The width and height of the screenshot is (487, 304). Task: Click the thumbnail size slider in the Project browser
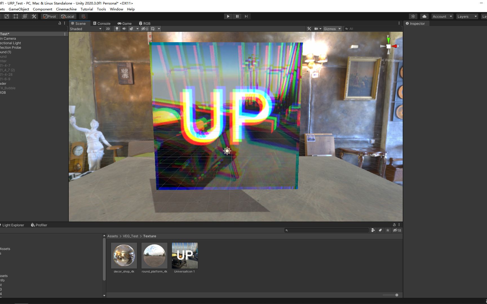pyautogui.click(x=390, y=295)
